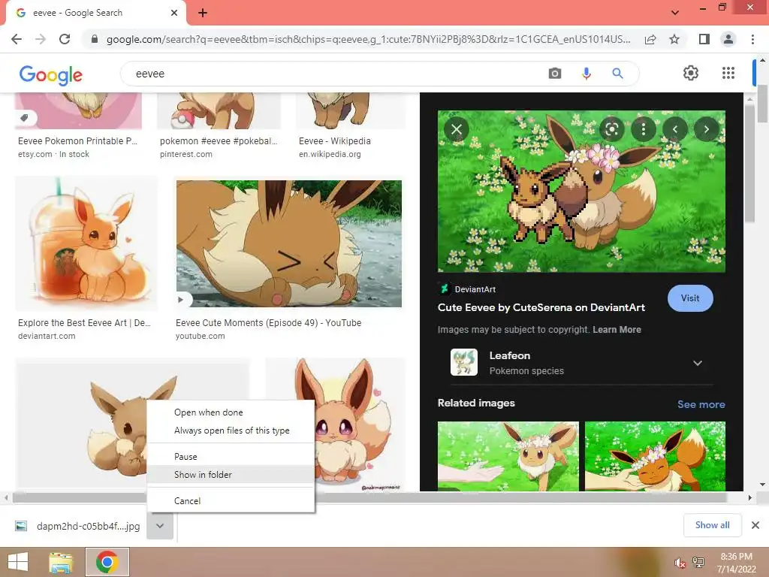
Task: Choose Show in folder
Action: pyautogui.click(x=231, y=475)
